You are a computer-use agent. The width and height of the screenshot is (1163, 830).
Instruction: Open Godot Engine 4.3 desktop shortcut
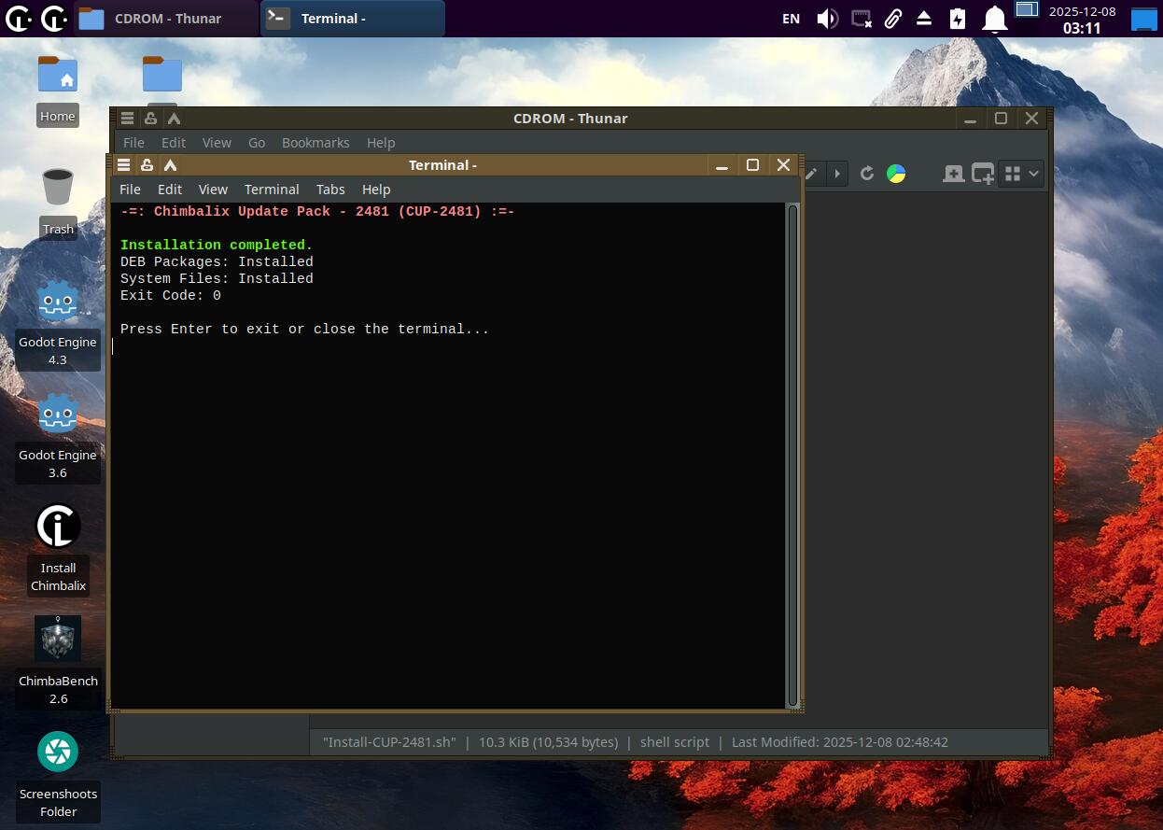click(x=58, y=302)
